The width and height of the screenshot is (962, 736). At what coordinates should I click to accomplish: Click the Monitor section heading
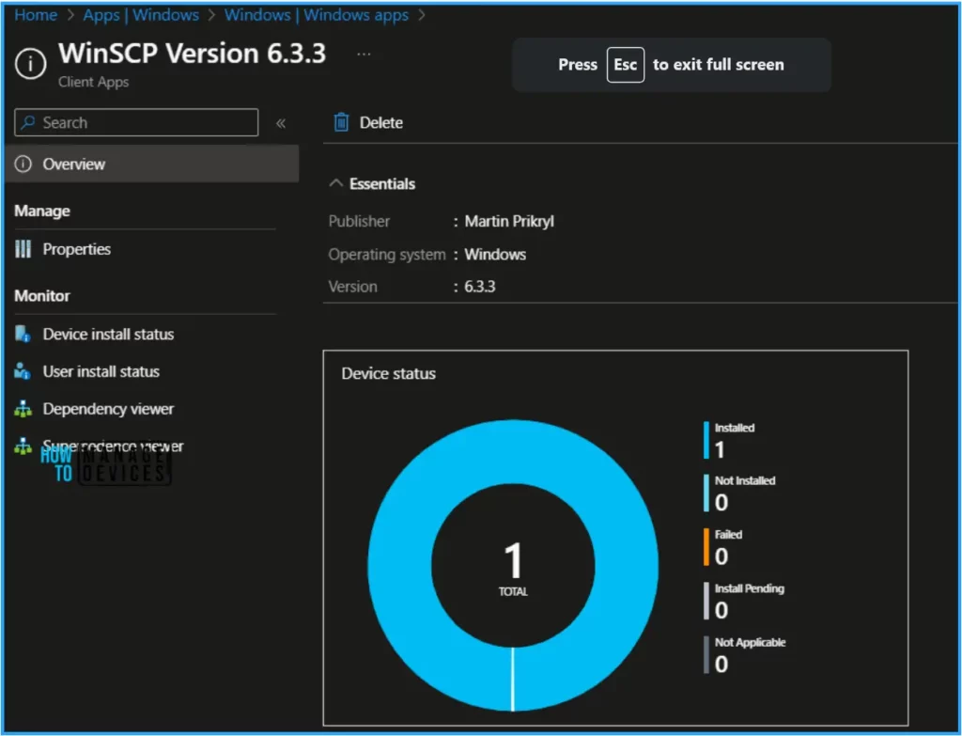41,296
